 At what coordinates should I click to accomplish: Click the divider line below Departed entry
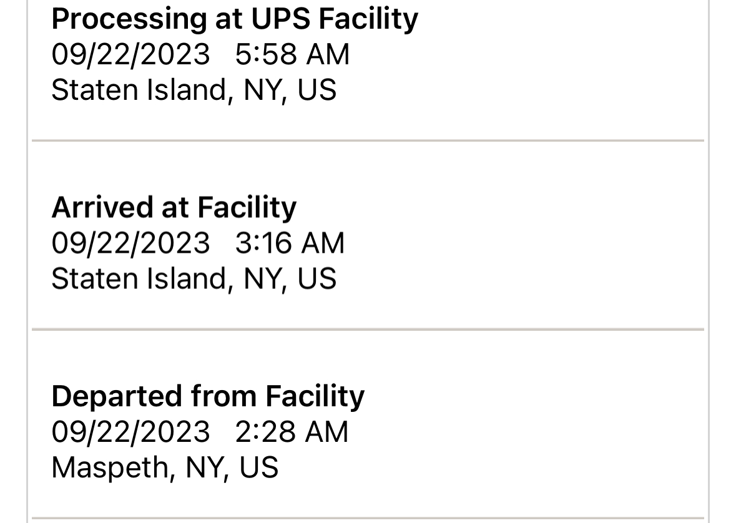368,519
